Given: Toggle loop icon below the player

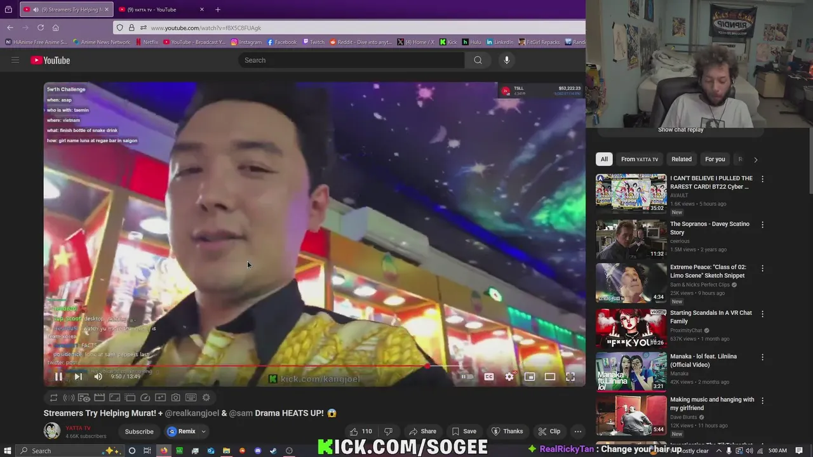Looking at the screenshot, I should pyautogui.click(x=53, y=397).
